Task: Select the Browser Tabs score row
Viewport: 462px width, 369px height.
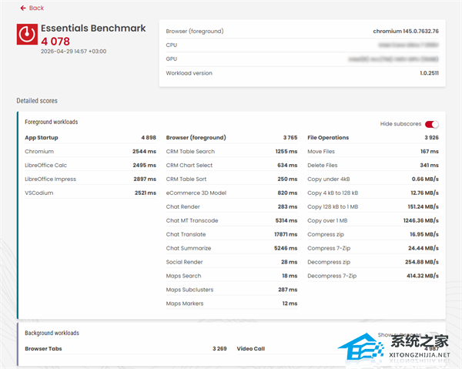Action: pos(126,349)
